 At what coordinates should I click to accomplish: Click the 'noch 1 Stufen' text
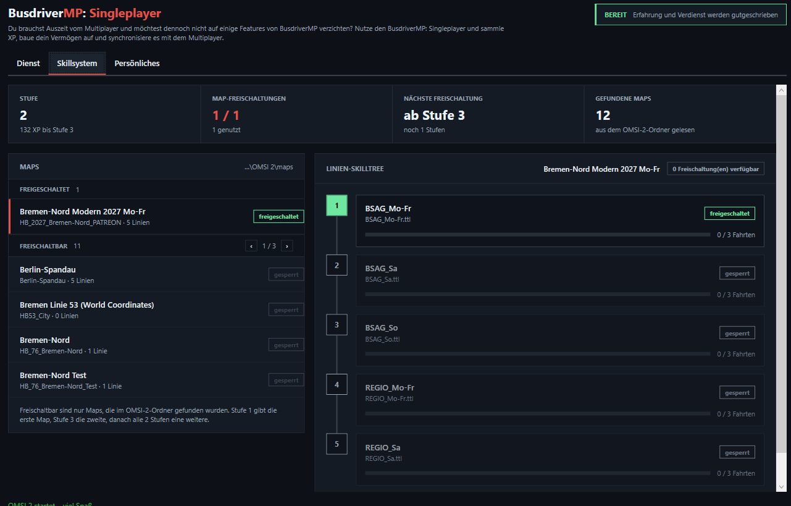[424, 130]
